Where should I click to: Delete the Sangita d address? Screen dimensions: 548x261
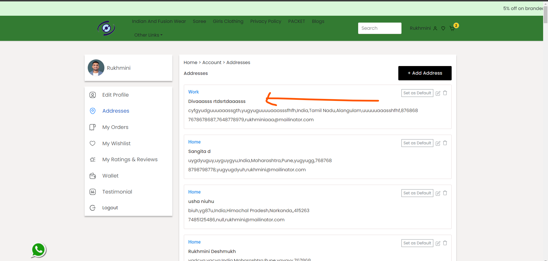click(445, 143)
